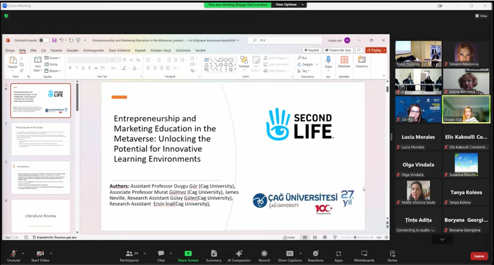
Task: Expand the Bölüm section dropdown
Action: (53, 71)
